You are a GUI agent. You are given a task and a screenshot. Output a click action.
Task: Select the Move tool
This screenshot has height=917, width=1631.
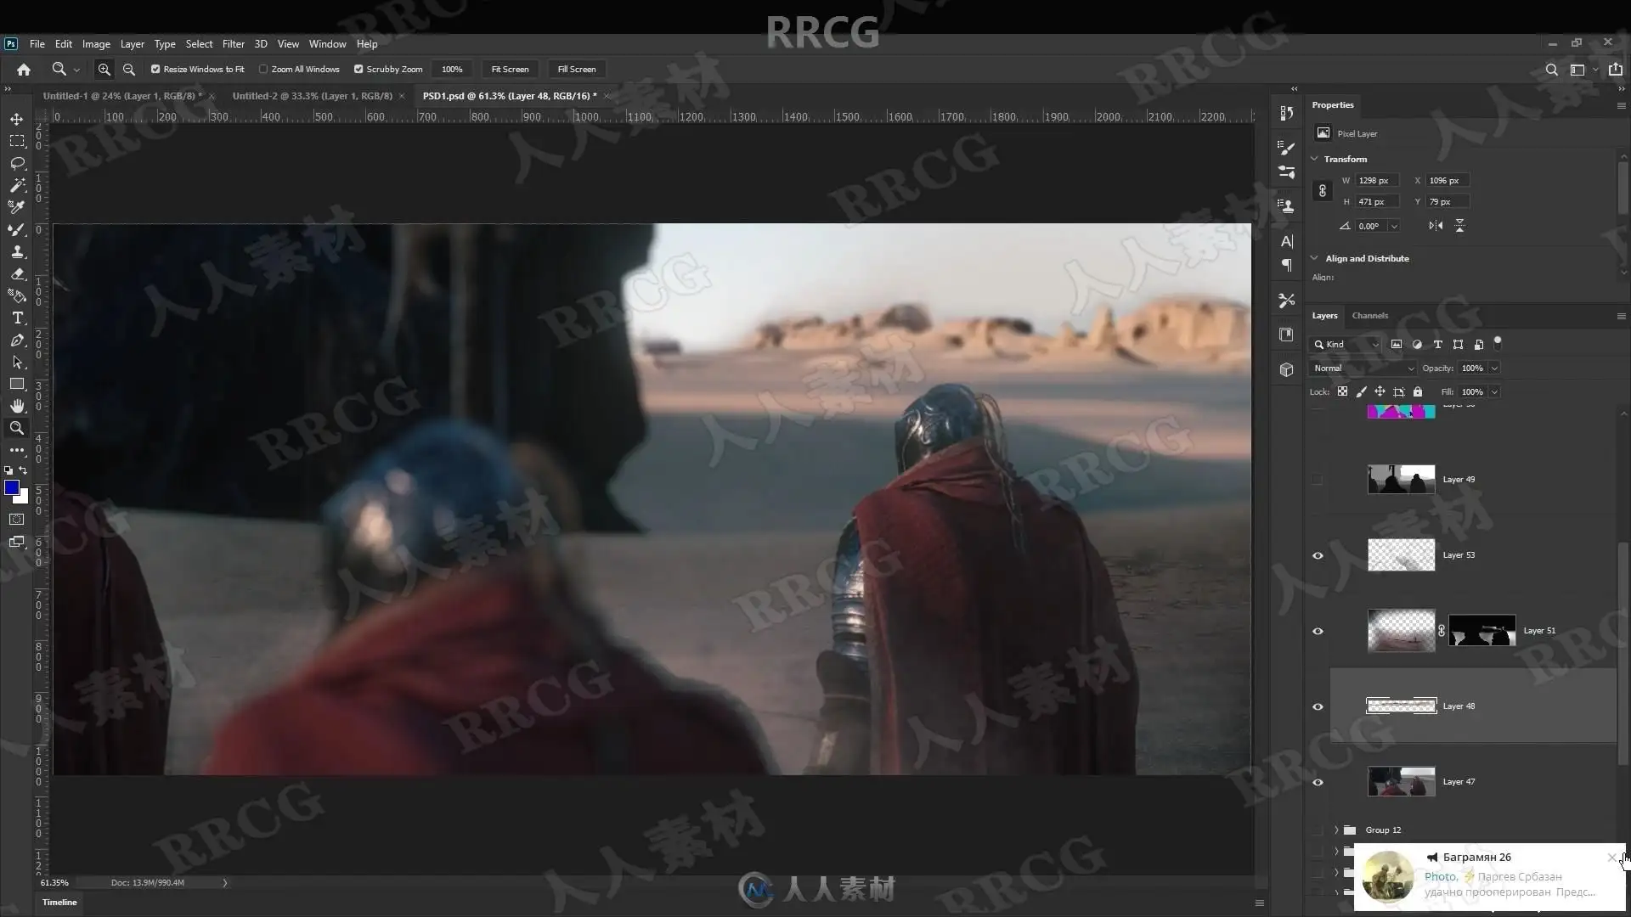point(17,119)
